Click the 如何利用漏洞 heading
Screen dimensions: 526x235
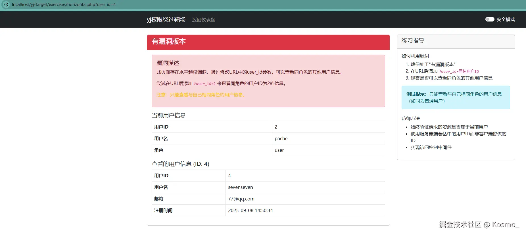click(x=415, y=56)
